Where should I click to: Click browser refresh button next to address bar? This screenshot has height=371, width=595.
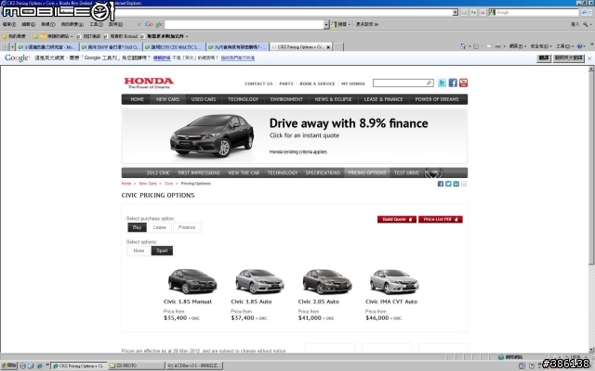click(x=473, y=12)
